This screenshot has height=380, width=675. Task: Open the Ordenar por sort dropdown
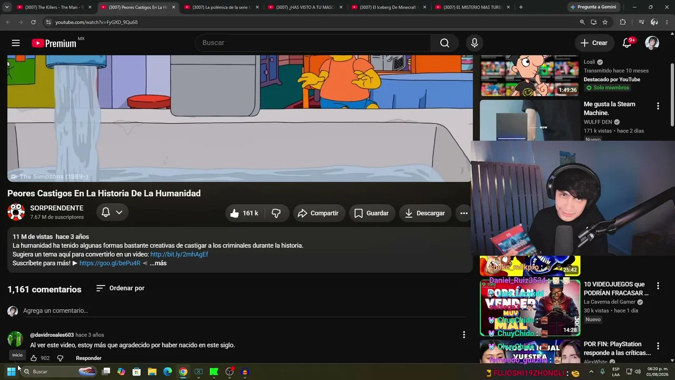click(x=120, y=288)
